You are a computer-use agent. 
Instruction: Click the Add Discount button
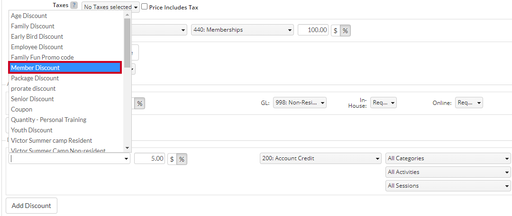point(31,206)
